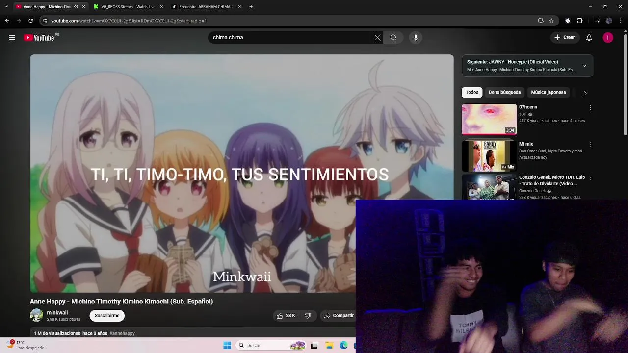Click the video title Anne Happy - Michino Timothy
The height and width of the screenshot is (353, 628).
click(x=121, y=302)
